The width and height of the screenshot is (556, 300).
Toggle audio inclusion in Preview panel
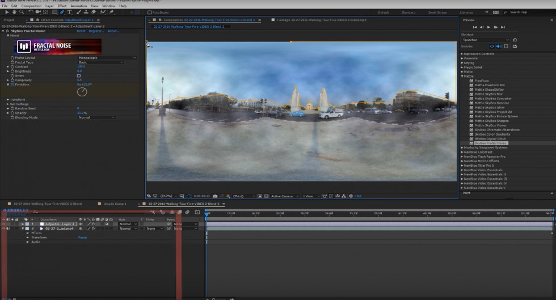(498, 46)
